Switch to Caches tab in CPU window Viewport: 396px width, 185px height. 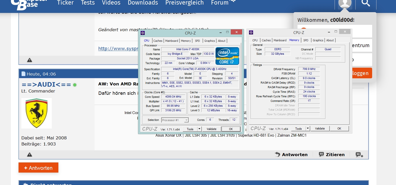[x=158, y=41]
